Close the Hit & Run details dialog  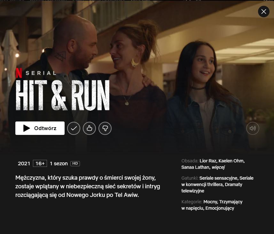point(264,12)
